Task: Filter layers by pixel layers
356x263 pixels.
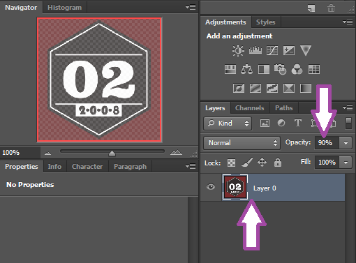Action: tap(265, 123)
